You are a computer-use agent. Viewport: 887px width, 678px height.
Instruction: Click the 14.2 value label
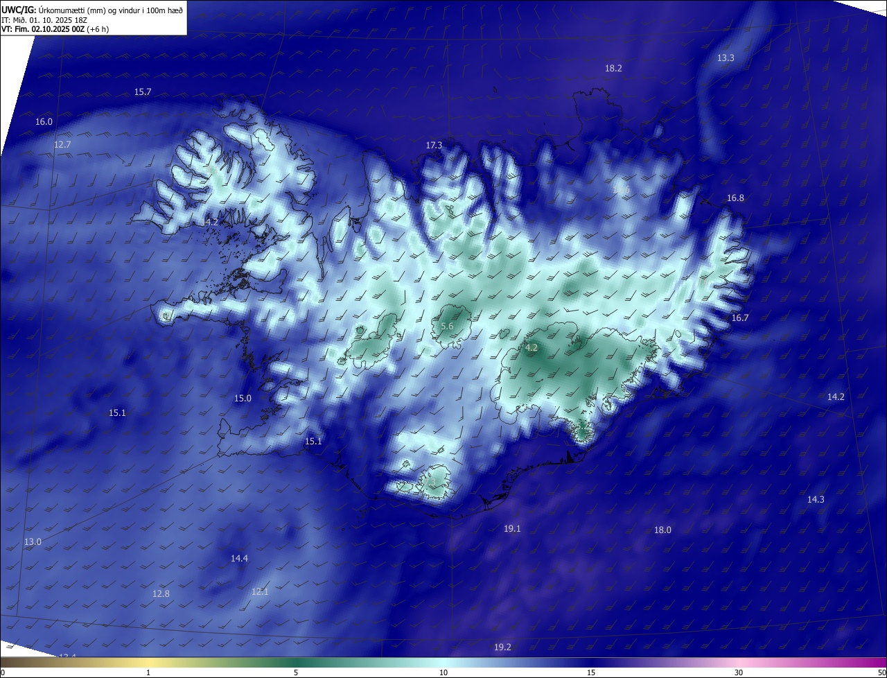tap(836, 397)
